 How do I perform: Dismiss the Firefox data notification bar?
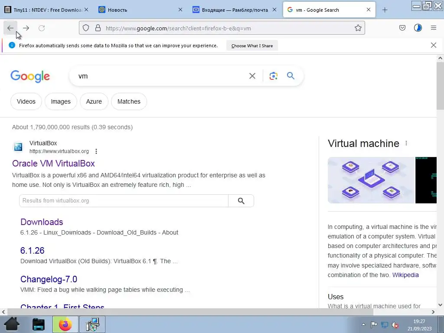433,45
